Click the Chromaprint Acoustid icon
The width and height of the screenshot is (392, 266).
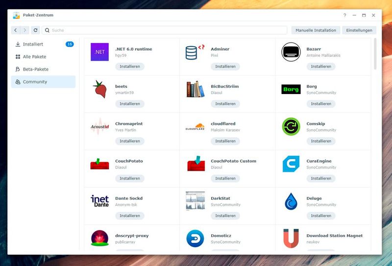click(x=100, y=126)
